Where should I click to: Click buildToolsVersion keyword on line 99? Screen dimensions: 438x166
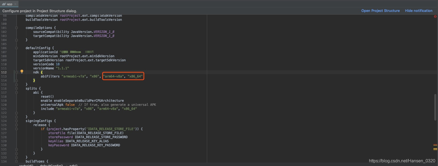[42, 20]
